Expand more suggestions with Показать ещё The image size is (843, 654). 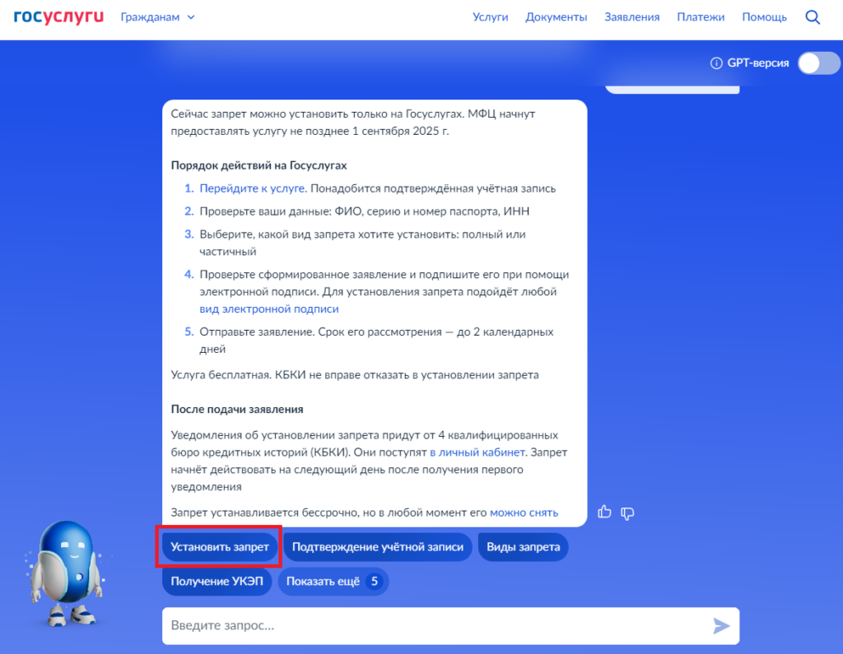[333, 582]
